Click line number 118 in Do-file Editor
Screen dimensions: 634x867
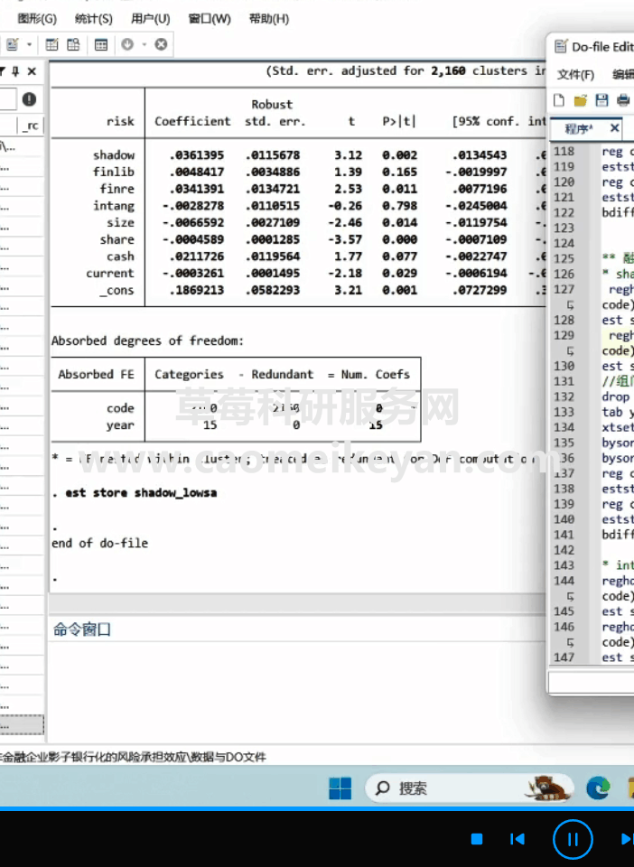tap(564, 152)
